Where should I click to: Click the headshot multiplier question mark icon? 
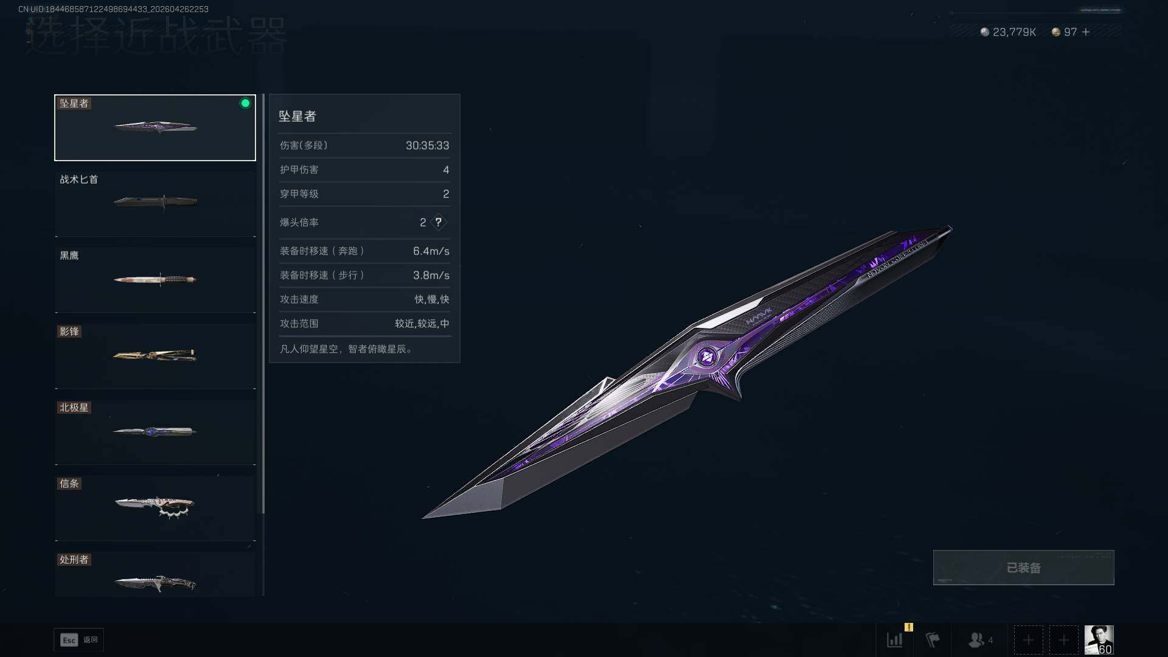click(x=438, y=222)
